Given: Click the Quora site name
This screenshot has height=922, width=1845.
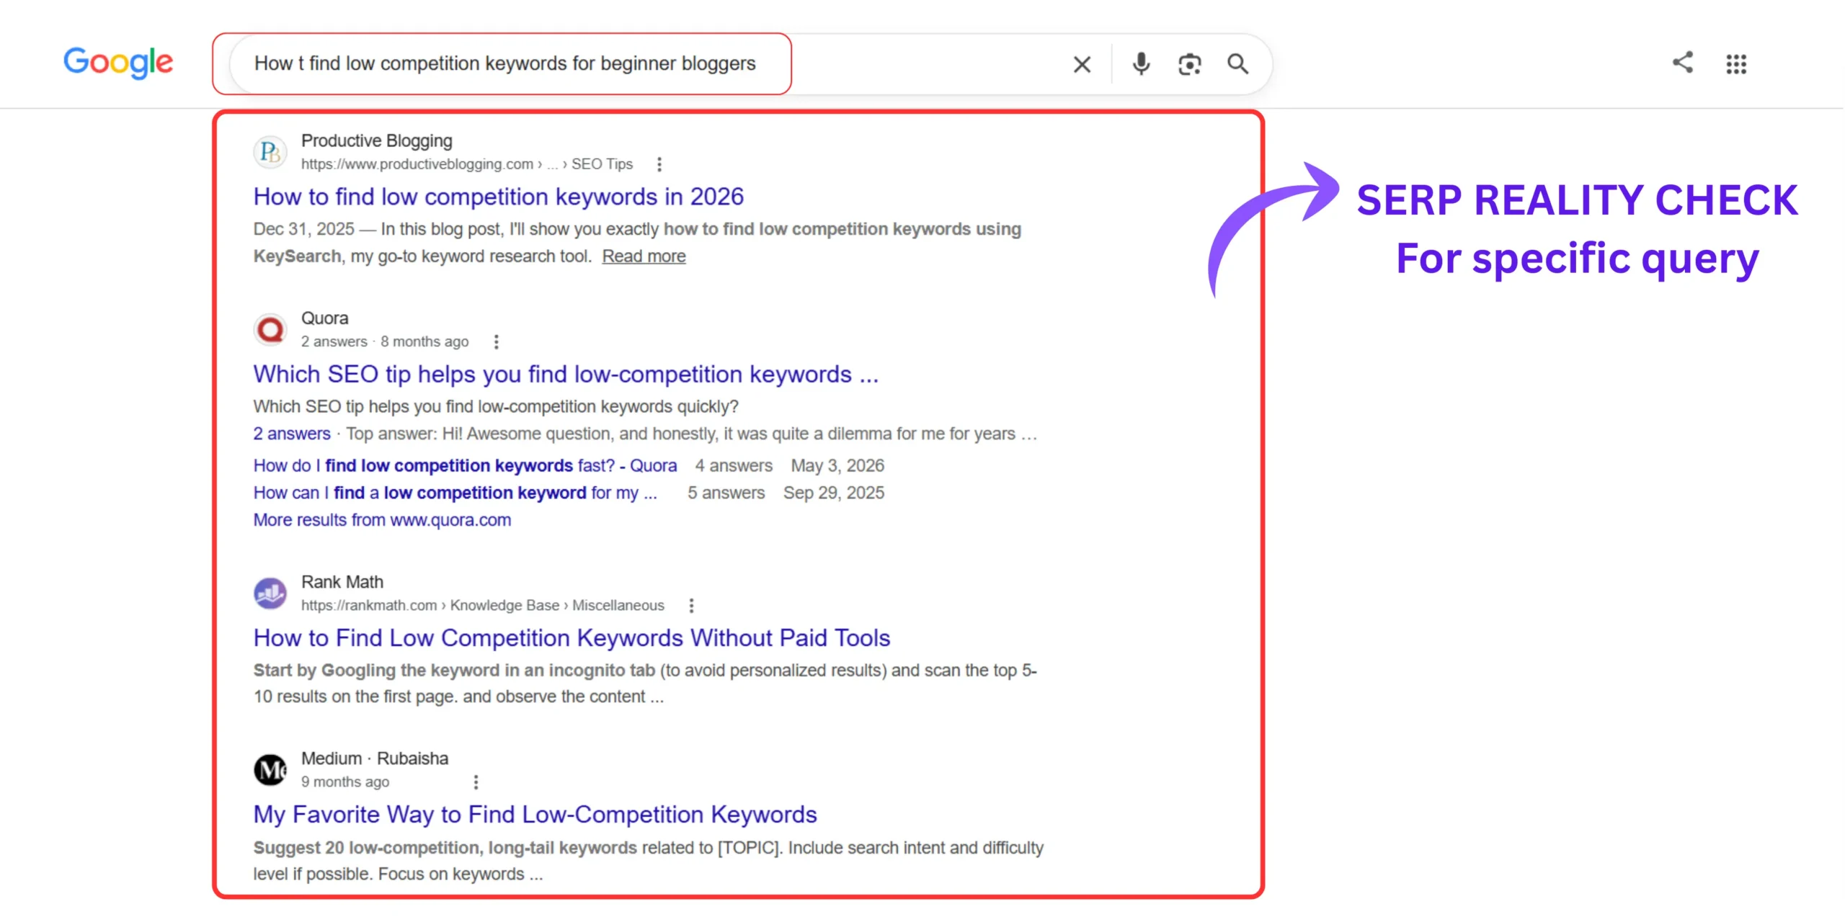Looking at the screenshot, I should click(324, 318).
